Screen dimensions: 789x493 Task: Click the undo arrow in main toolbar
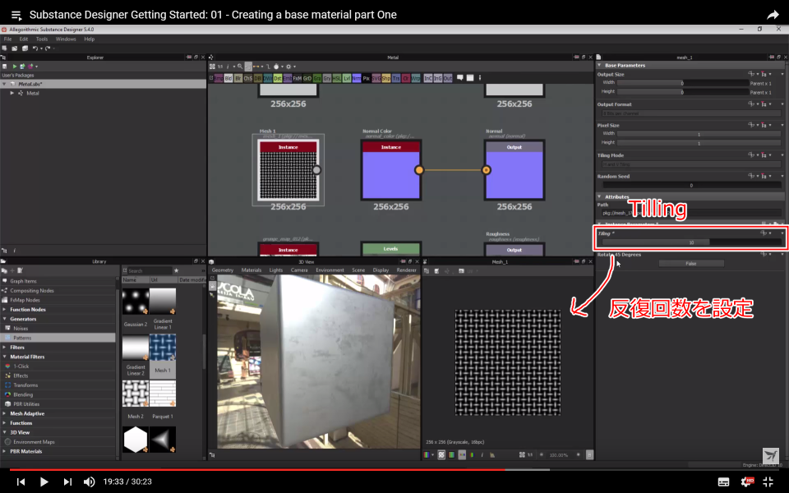tap(35, 48)
